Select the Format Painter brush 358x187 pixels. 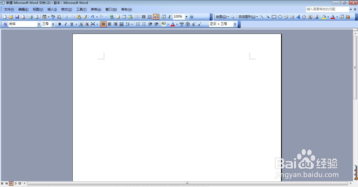[x=85, y=17]
